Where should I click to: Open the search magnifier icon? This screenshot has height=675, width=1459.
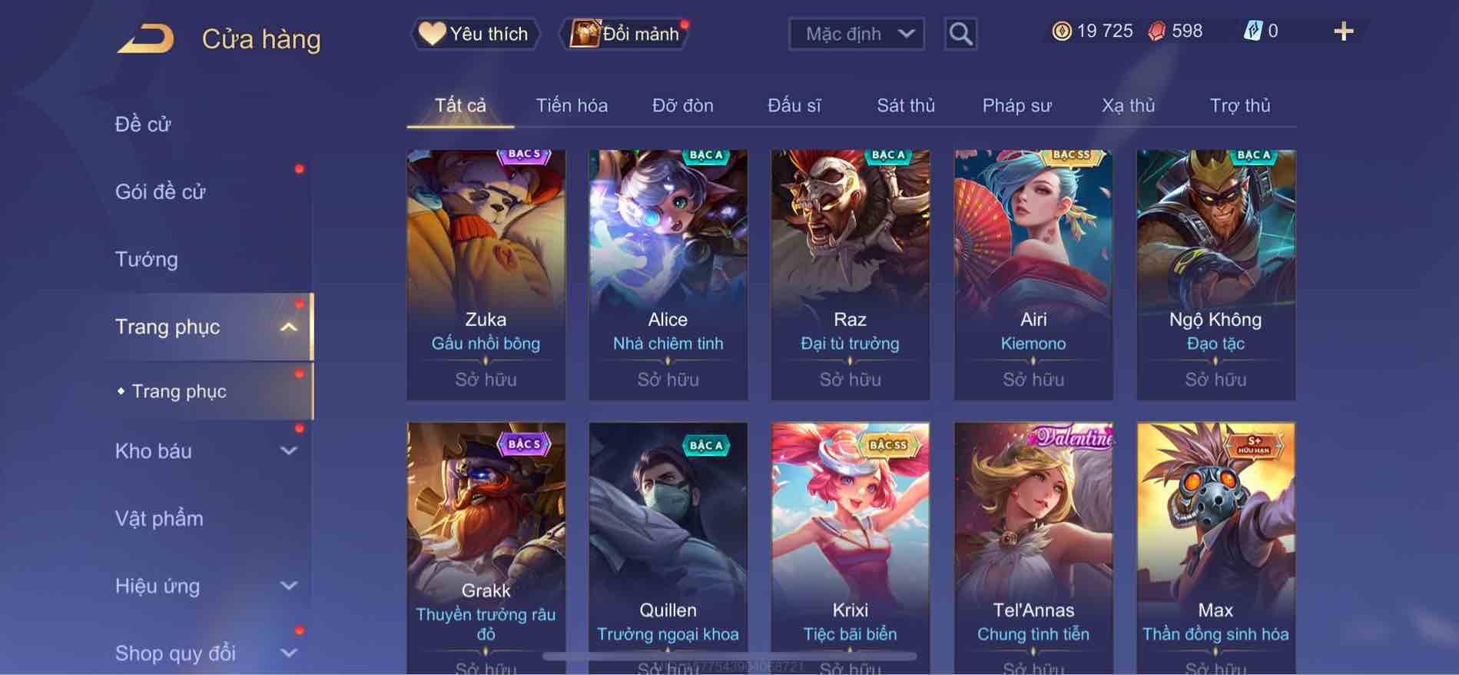[960, 34]
